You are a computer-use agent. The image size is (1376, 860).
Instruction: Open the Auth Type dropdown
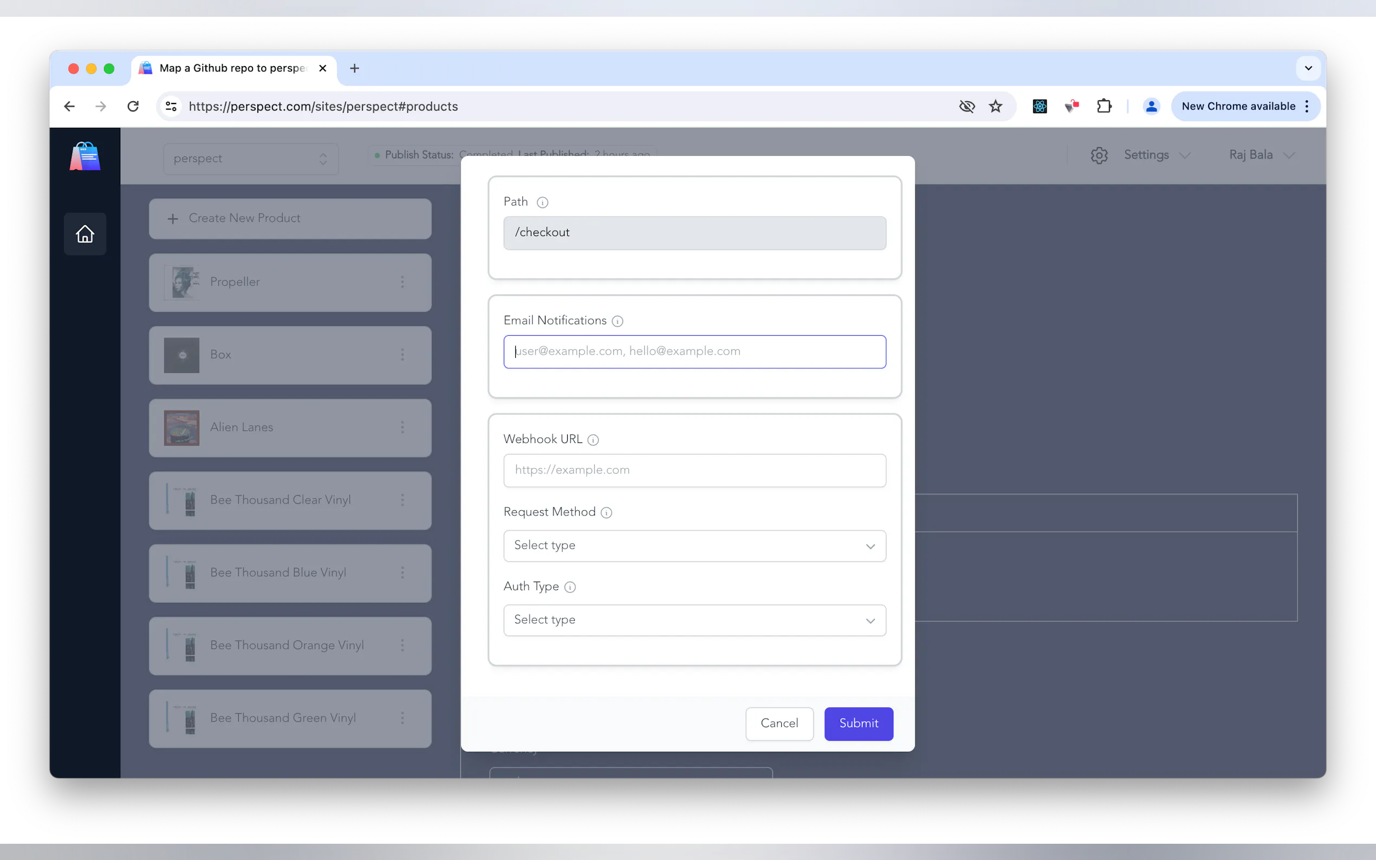coord(694,620)
